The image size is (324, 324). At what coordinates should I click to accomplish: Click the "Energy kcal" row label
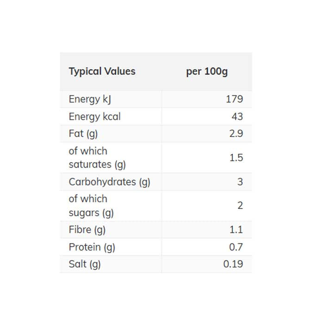[x=94, y=116]
